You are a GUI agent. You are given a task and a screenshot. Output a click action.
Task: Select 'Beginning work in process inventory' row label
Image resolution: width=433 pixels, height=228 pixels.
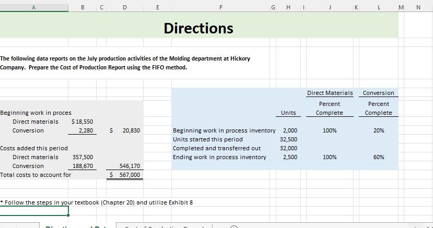click(x=224, y=130)
